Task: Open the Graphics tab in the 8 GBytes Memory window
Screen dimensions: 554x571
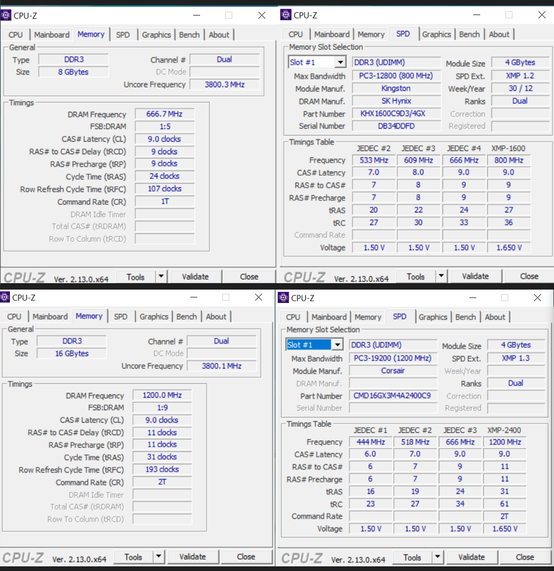Action: [157, 35]
